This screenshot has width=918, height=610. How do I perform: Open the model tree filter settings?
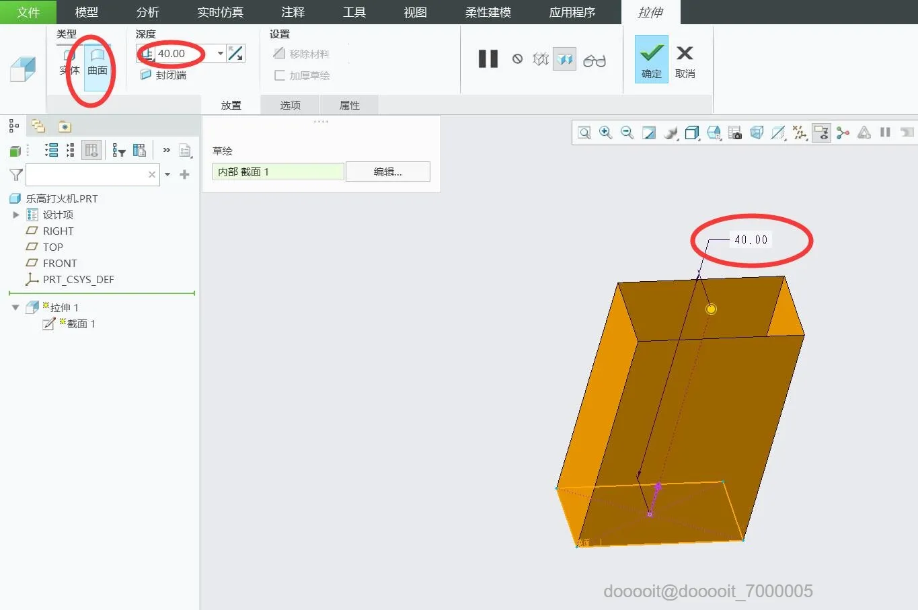tap(119, 150)
